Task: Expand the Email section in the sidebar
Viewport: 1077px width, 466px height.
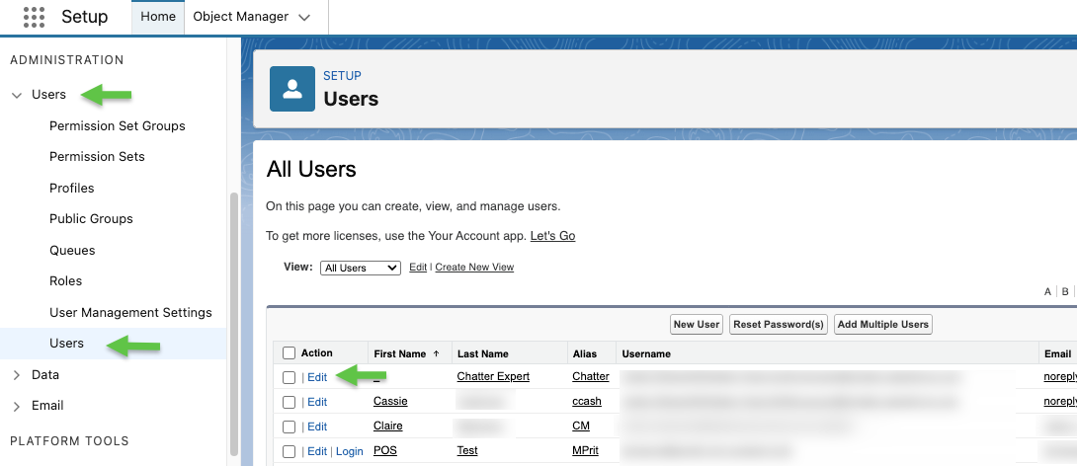Action: click(x=17, y=407)
